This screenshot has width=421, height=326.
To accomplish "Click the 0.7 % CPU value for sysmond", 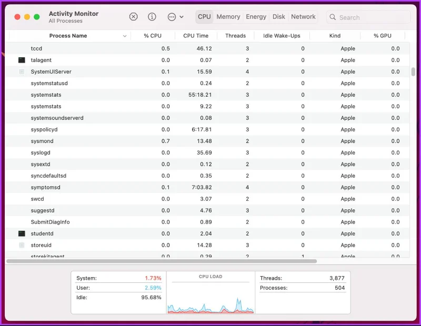I will [x=165, y=141].
